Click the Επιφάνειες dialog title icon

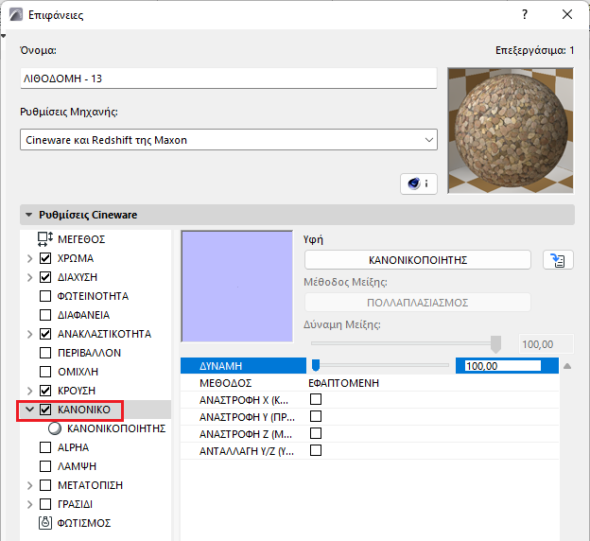click(16, 15)
